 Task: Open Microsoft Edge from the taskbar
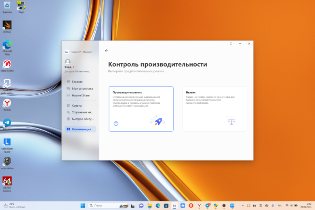[158, 206]
